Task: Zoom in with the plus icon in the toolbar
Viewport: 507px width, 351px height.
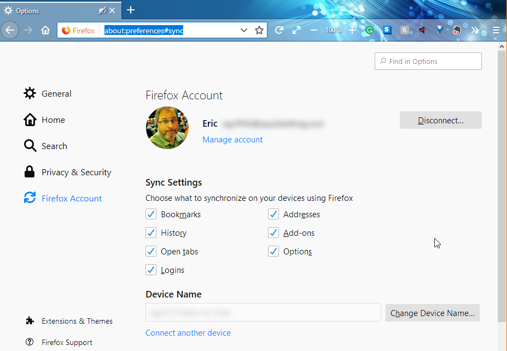Action: tap(352, 31)
